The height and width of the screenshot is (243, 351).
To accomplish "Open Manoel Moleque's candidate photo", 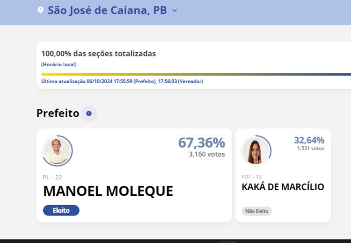I will 58,151.
